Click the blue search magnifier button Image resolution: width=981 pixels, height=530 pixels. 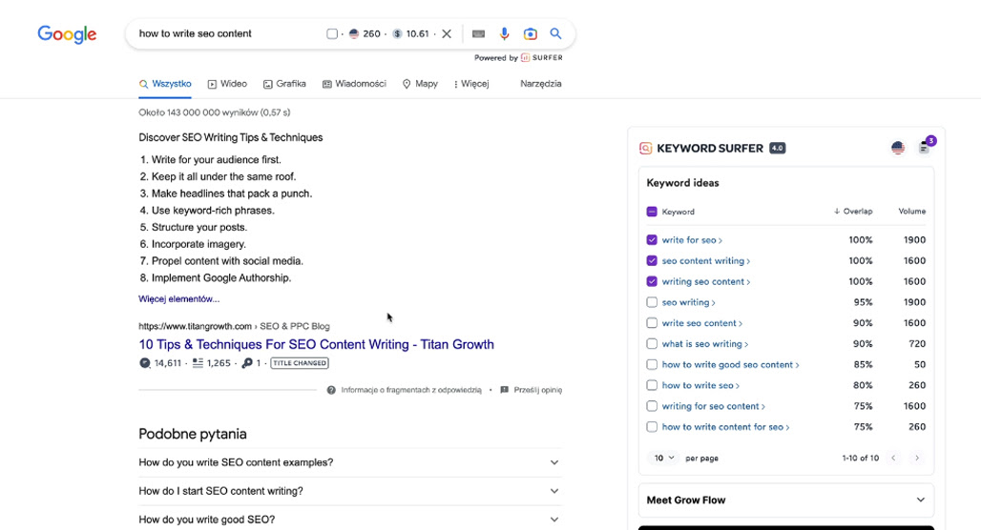(x=555, y=33)
